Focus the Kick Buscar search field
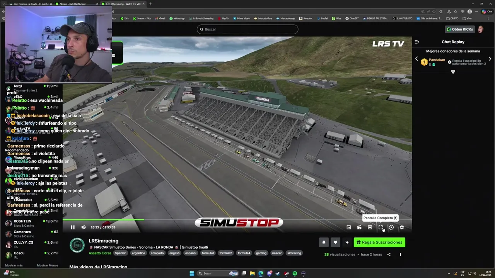 [247, 29]
